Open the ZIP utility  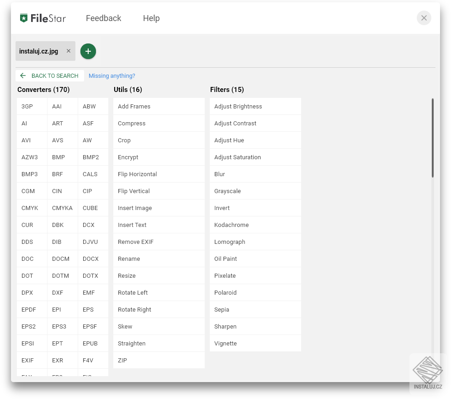click(x=159, y=360)
